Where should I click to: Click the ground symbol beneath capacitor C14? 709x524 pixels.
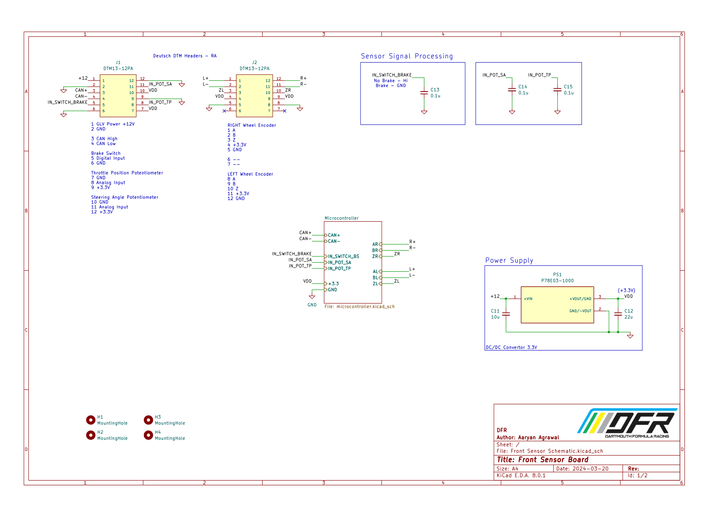[x=512, y=112]
